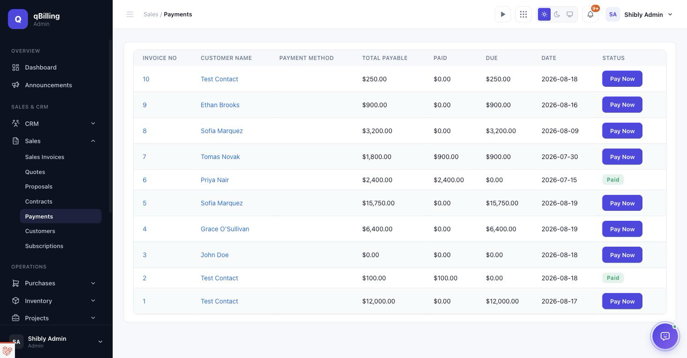This screenshot has width=687, height=358.
Task: Click the play tour icon button
Action: tap(503, 15)
